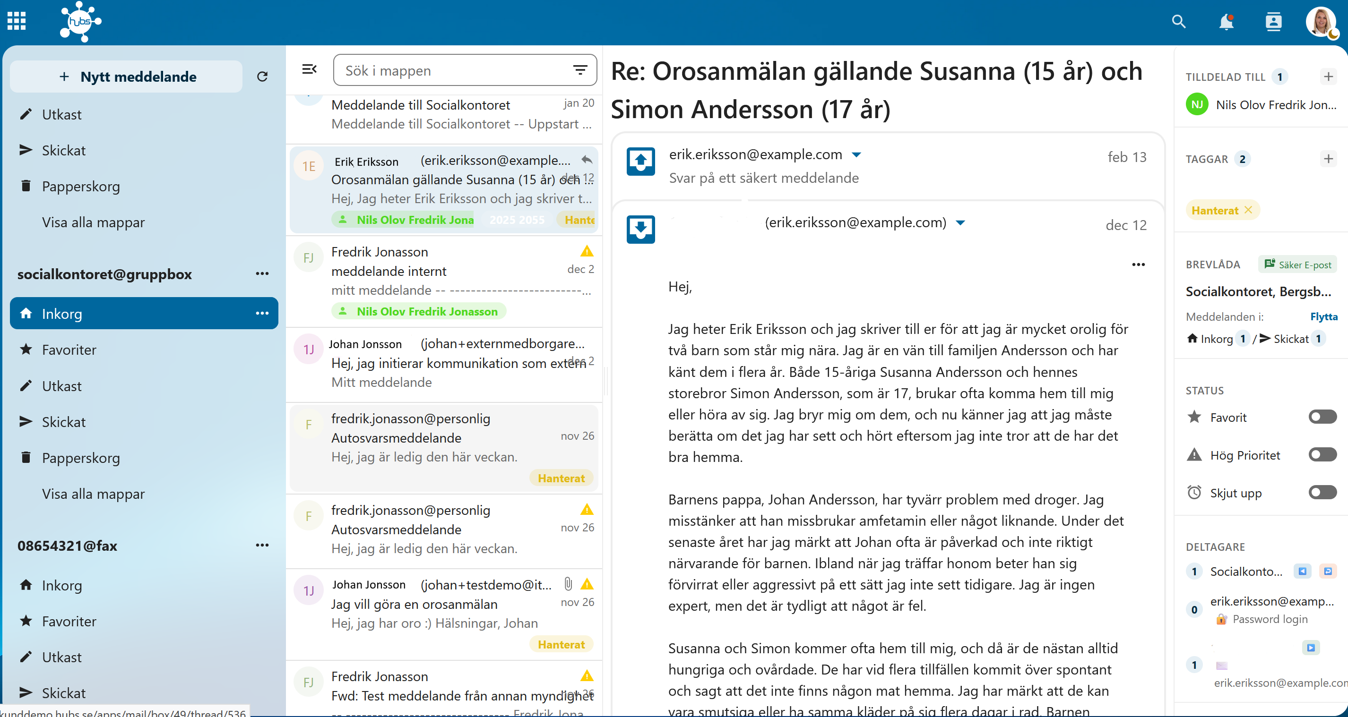The height and width of the screenshot is (717, 1348).
Task: Open Johan Jonsson externmedborgare mail
Action: (444, 364)
